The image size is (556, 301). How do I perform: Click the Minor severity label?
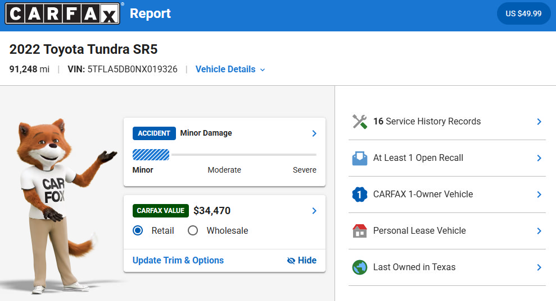(143, 170)
